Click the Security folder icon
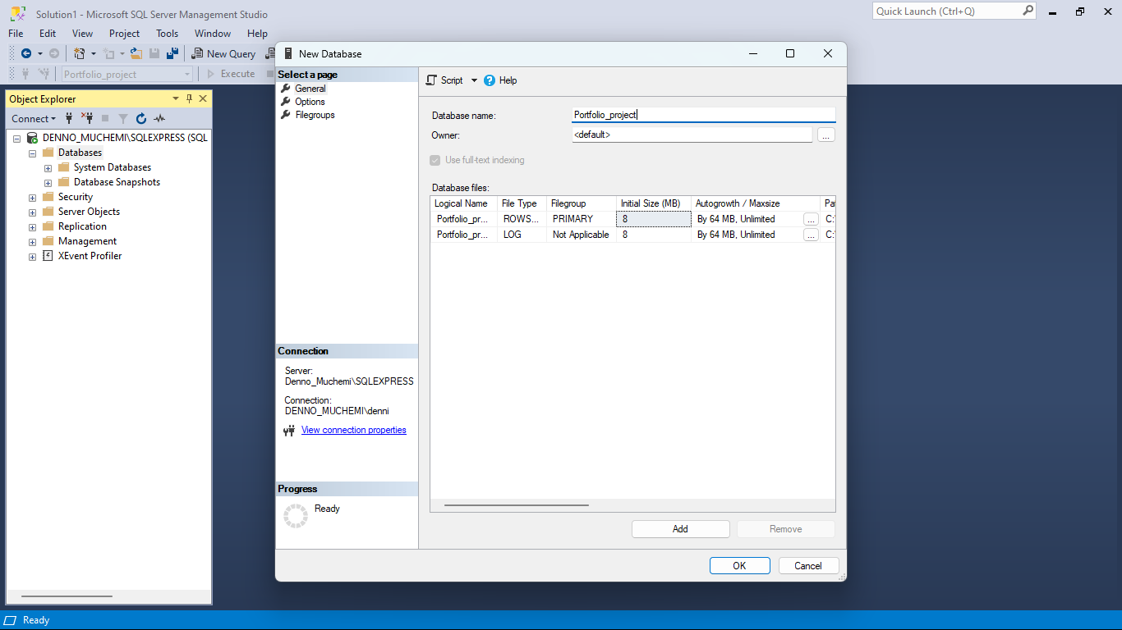This screenshot has width=1122, height=630. 48,197
